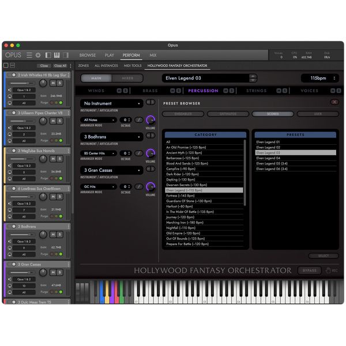Click the BYPASS button
Image resolution: width=346 pixels, height=346 pixels.
pos(309,270)
